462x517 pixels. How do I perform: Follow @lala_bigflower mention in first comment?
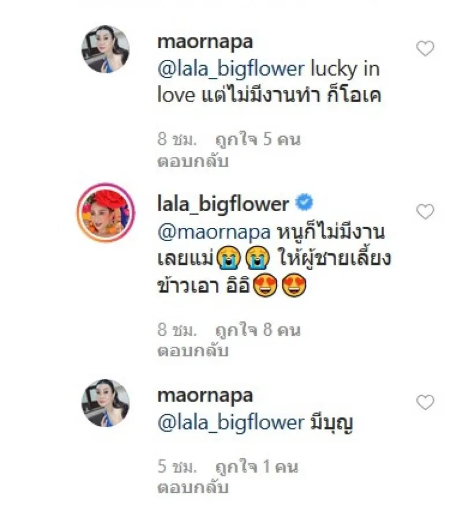tap(231, 69)
